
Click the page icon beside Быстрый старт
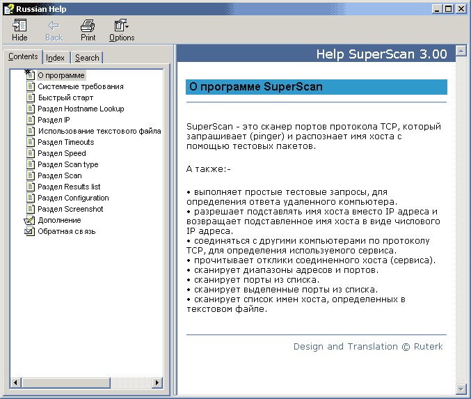(30, 97)
